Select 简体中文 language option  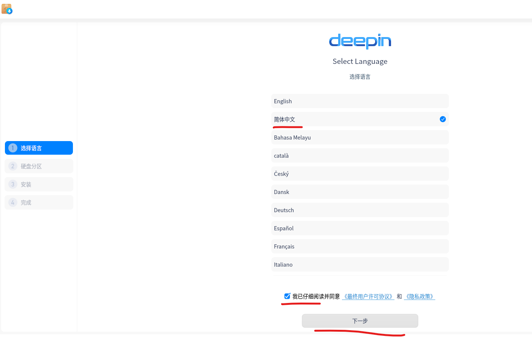[360, 119]
